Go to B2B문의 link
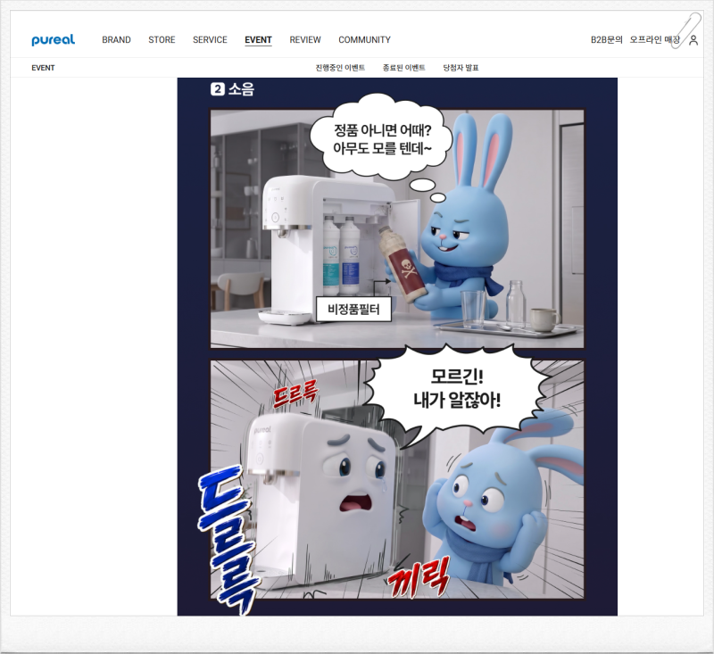Viewport: 714px width, 654px height. click(607, 40)
